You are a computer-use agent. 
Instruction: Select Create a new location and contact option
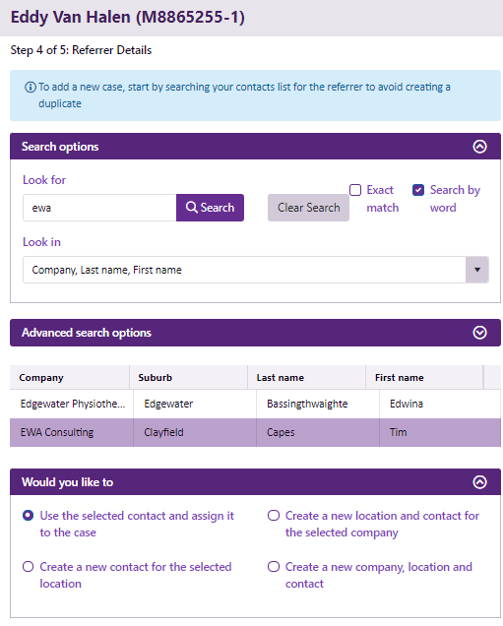274,516
